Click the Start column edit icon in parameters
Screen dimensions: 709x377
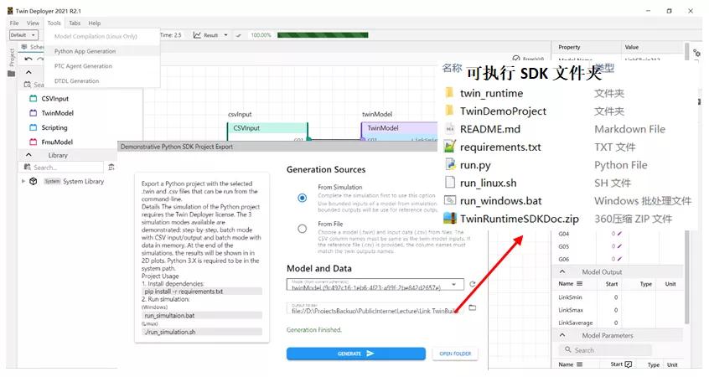point(628,364)
